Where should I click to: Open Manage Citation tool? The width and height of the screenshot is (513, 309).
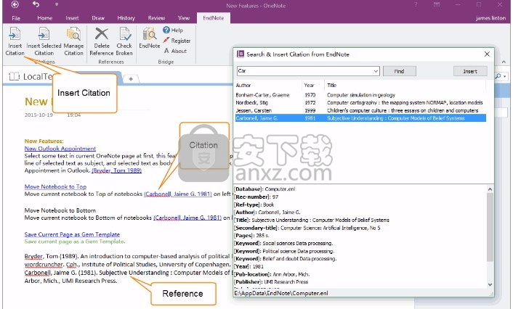point(73,41)
